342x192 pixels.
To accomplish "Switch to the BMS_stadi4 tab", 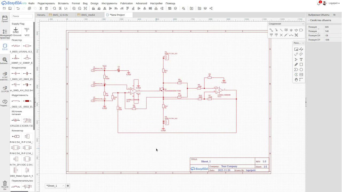I will [88, 15].
